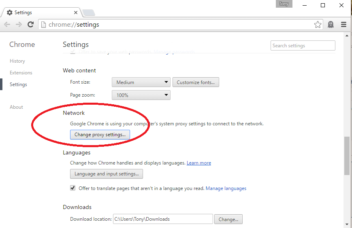352x228 pixels.
Task: Open the Manage languages link
Action: [x=226, y=188]
